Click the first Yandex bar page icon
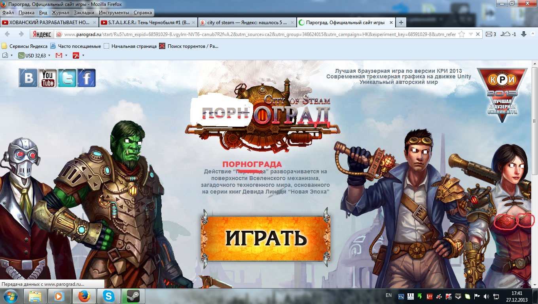 click(x=5, y=55)
